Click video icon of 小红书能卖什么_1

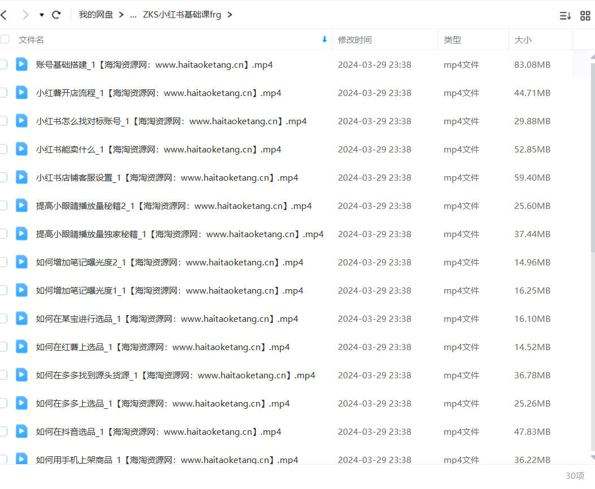tap(21, 149)
